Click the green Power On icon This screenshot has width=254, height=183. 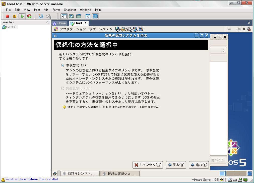pos(22,16)
